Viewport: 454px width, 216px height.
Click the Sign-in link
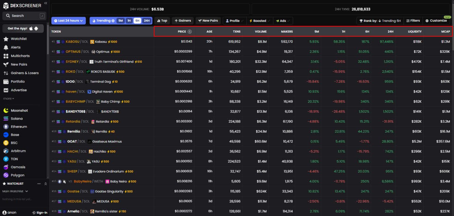coord(40,212)
